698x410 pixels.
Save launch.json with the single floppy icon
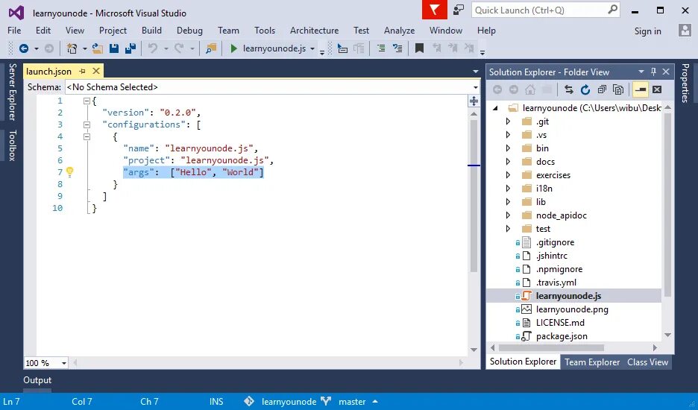114,48
